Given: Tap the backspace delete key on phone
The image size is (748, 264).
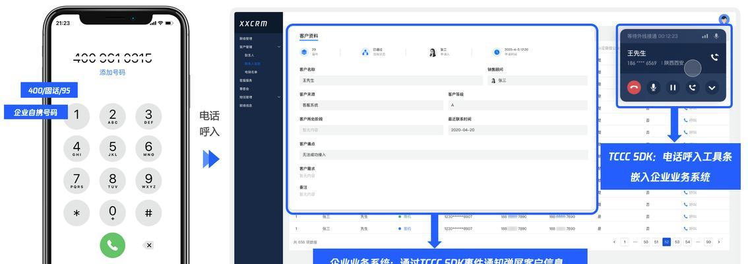Looking at the screenshot, I should [x=149, y=246].
